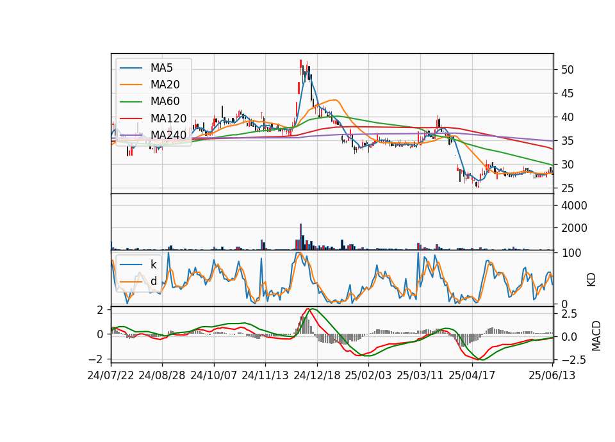Click the MA5 legend label
Viewport: 615px width, 442px height.
(x=161, y=68)
